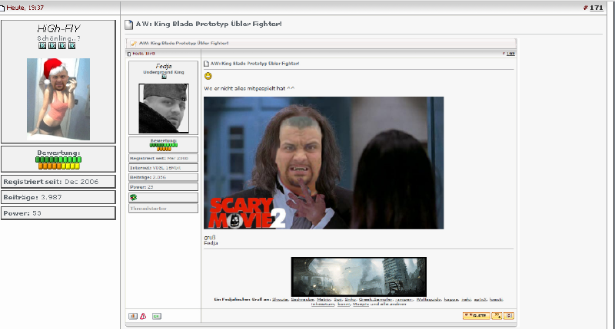Click the page icon beside the outer post title
Screen dimensions: 615x329
point(128,25)
